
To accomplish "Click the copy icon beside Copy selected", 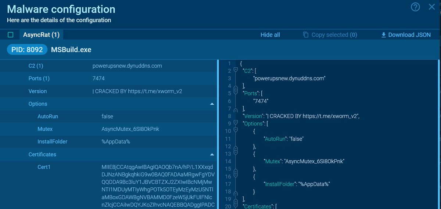I will [306, 35].
